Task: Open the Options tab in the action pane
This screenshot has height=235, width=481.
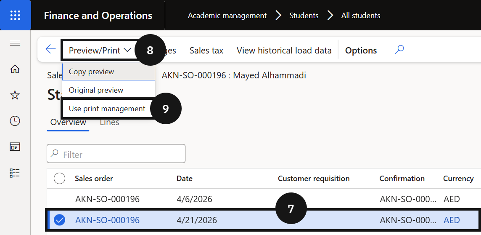Action: click(361, 51)
